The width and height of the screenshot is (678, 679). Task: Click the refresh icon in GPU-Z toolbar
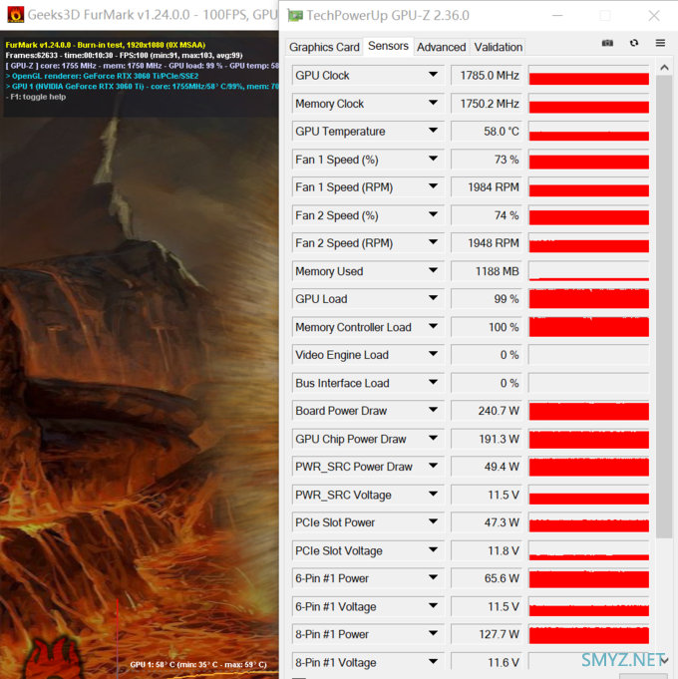pos(634,44)
